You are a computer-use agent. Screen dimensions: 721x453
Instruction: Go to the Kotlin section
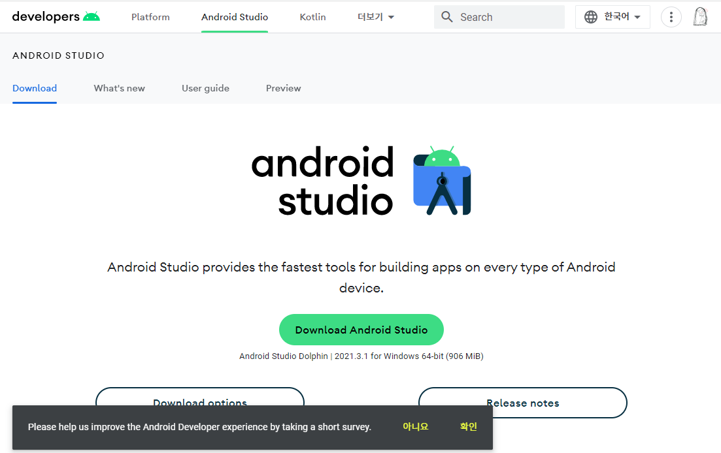coord(312,17)
